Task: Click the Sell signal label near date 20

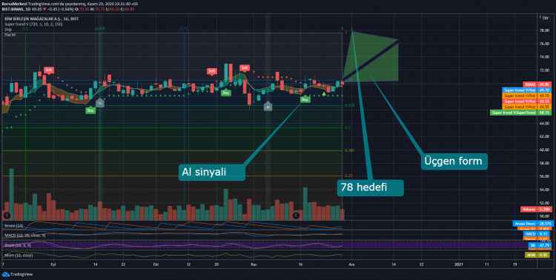Action: (212, 71)
